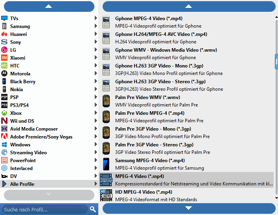Click the Adobe Premiere red icon
The width and height of the screenshot is (278, 215).
coord(4,136)
